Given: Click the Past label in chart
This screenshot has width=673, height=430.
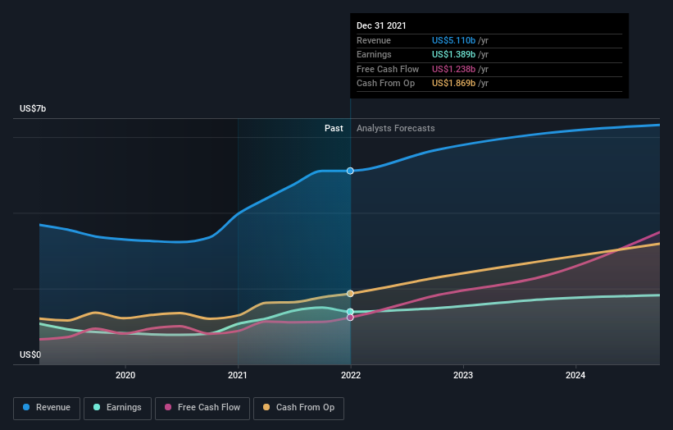Looking at the screenshot, I should pos(334,129).
